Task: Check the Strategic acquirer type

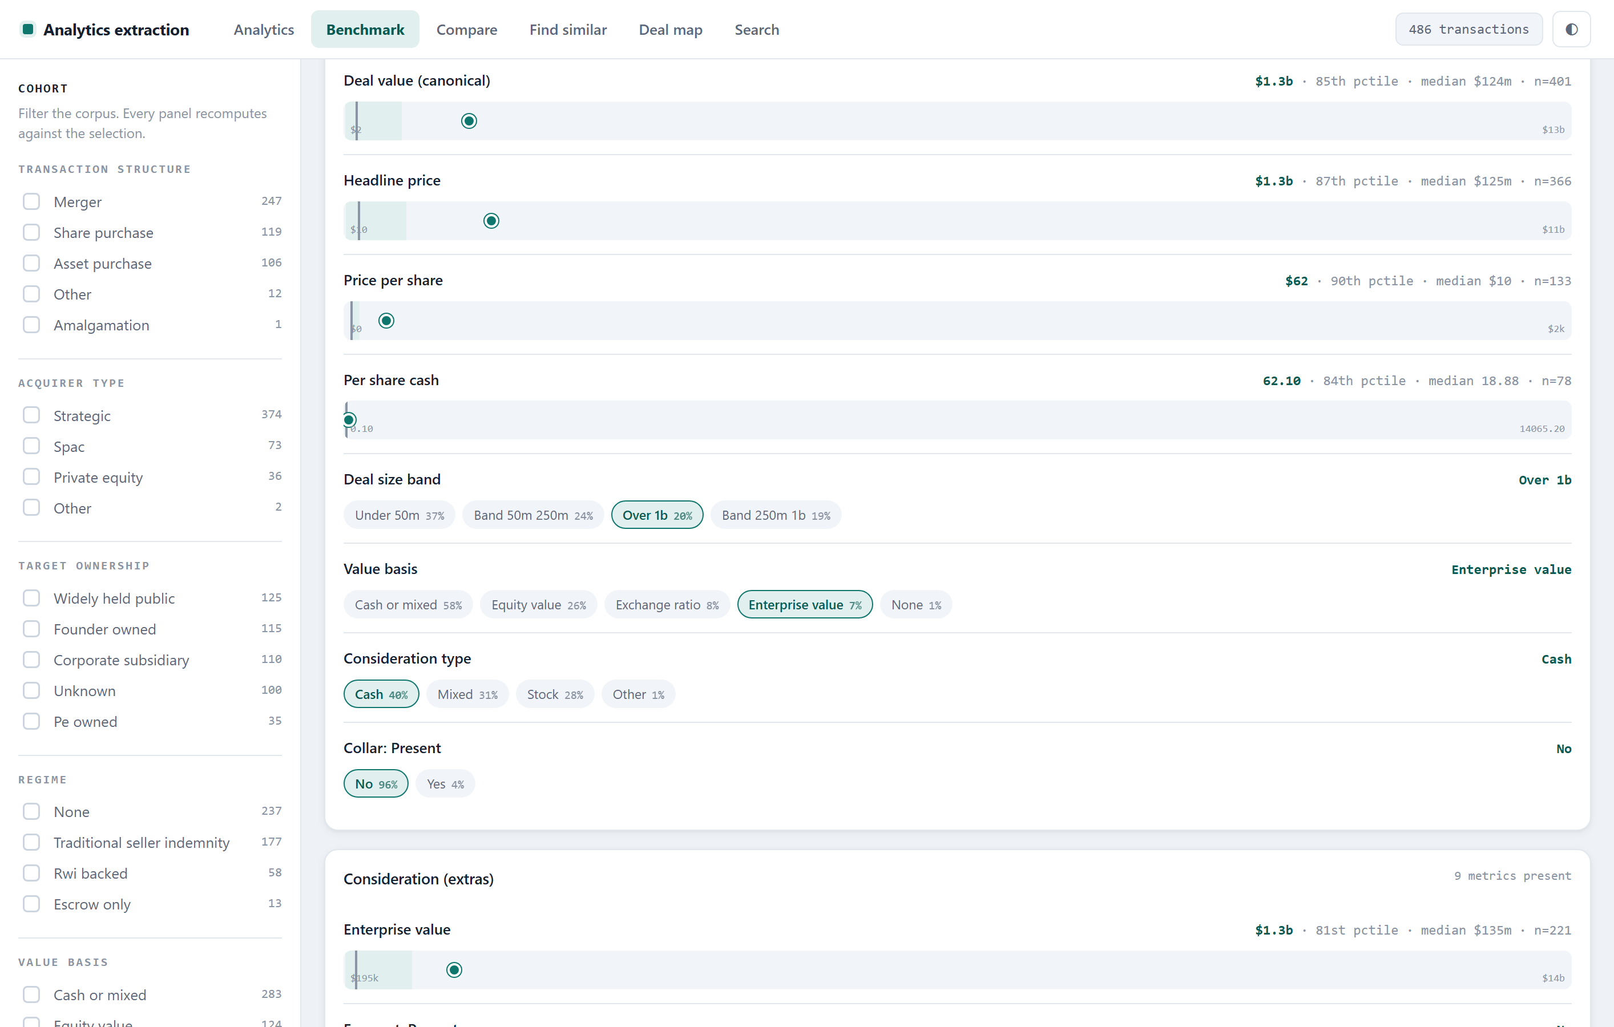Action: pyautogui.click(x=31, y=415)
